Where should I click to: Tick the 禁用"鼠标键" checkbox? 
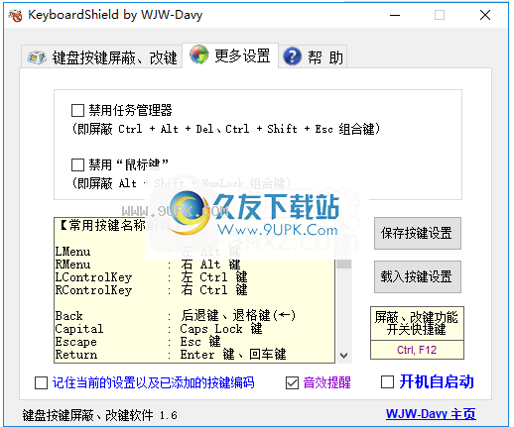[x=77, y=164]
